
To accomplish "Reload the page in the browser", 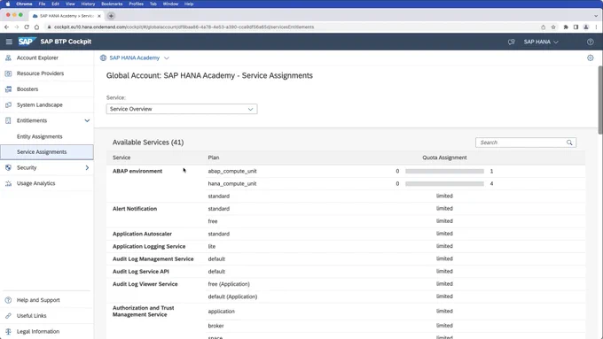I will click(27, 27).
